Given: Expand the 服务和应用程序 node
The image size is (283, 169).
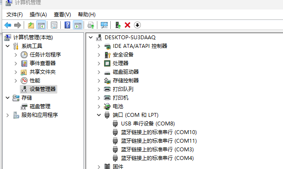Looking at the screenshot, I should pyautogui.click(x=7, y=115).
